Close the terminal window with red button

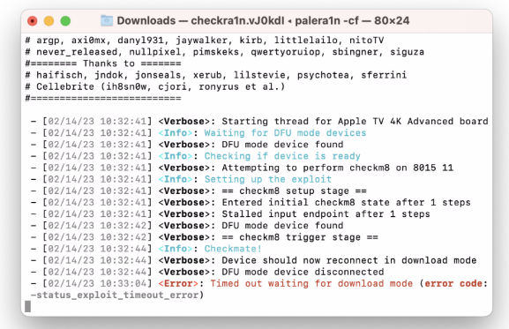click(x=32, y=21)
